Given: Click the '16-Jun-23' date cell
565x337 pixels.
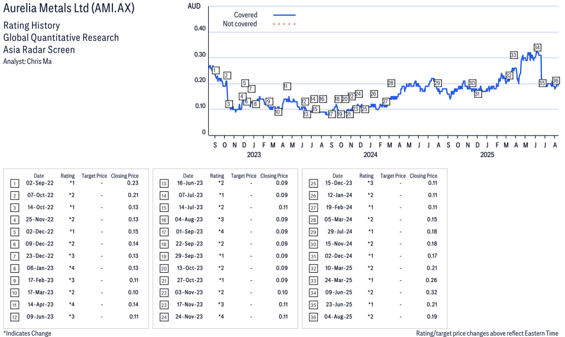Looking at the screenshot, I should 190,183.
